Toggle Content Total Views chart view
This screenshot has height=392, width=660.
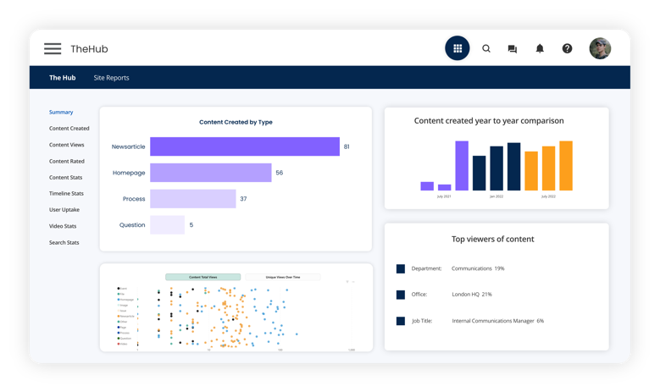pos(202,277)
